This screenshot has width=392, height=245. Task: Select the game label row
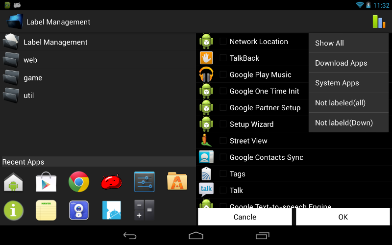click(x=98, y=77)
